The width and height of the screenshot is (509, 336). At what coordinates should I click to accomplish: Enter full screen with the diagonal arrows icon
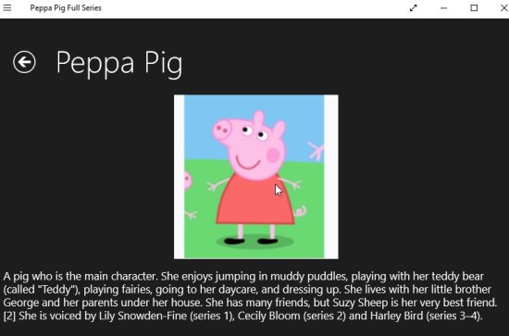[x=414, y=7]
